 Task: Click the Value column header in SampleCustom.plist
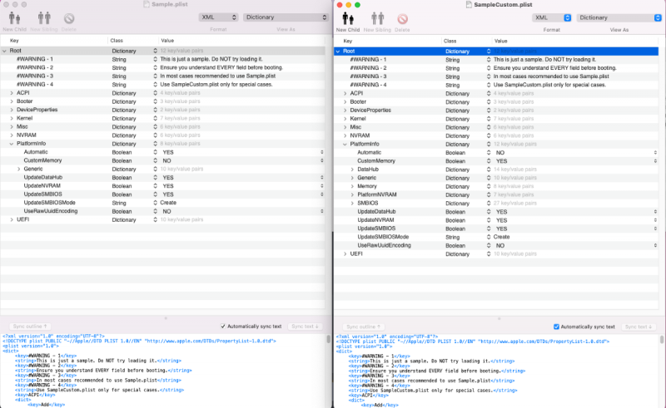pyautogui.click(x=502, y=41)
